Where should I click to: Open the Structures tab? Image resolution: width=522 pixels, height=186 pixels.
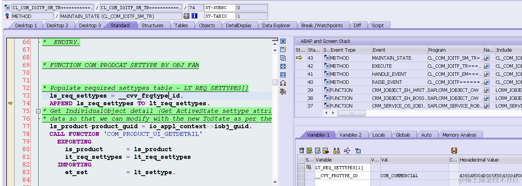(153, 26)
